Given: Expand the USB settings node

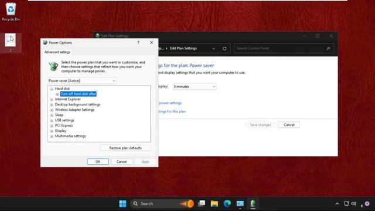Looking at the screenshot, I should [x=52, y=120].
